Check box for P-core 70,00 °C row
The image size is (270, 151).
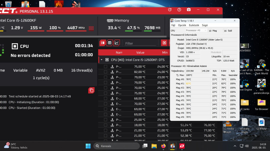click(105, 88)
